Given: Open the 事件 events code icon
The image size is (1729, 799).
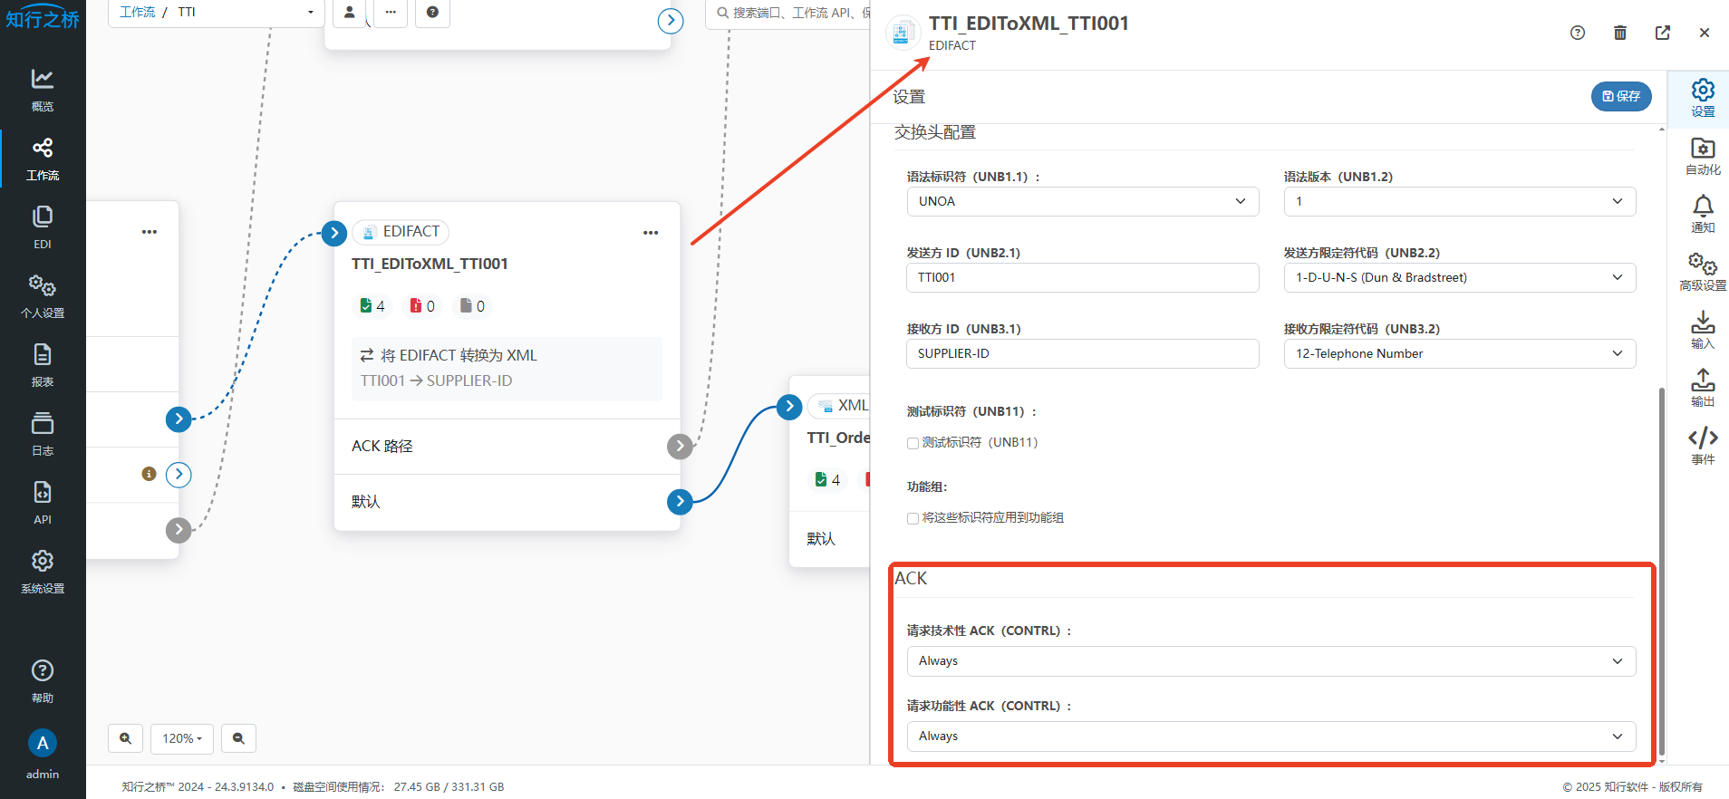Looking at the screenshot, I should pyautogui.click(x=1702, y=446).
